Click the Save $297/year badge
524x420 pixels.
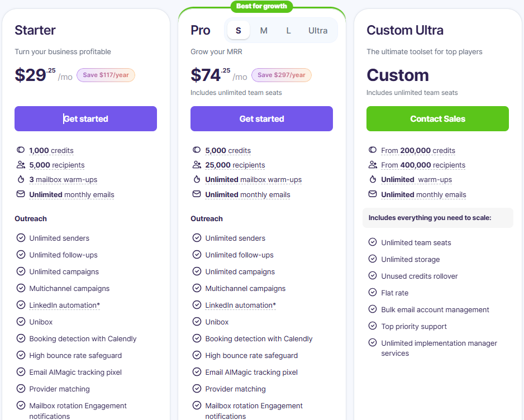(282, 75)
